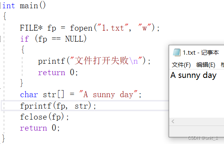Click the 'fprintf(fp, str);' line

[x=58, y=106]
